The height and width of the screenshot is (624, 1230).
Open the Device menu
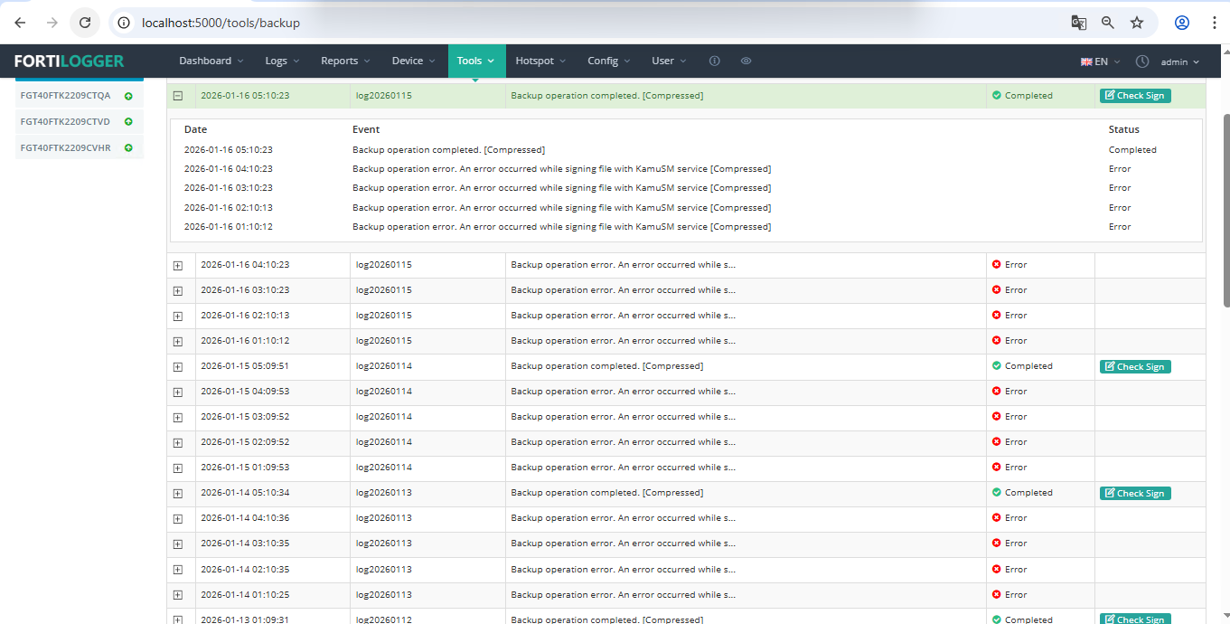coord(414,61)
